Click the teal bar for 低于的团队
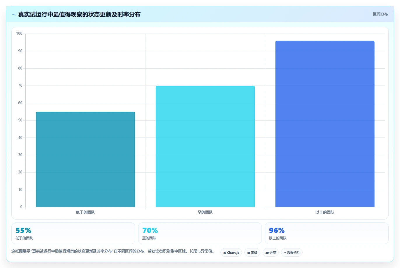Screen dimensions: 400x268 (85, 159)
